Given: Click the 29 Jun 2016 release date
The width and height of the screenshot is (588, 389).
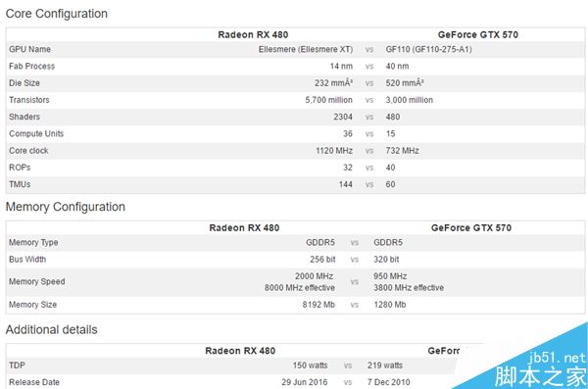Looking at the screenshot, I should pos(304,382).
